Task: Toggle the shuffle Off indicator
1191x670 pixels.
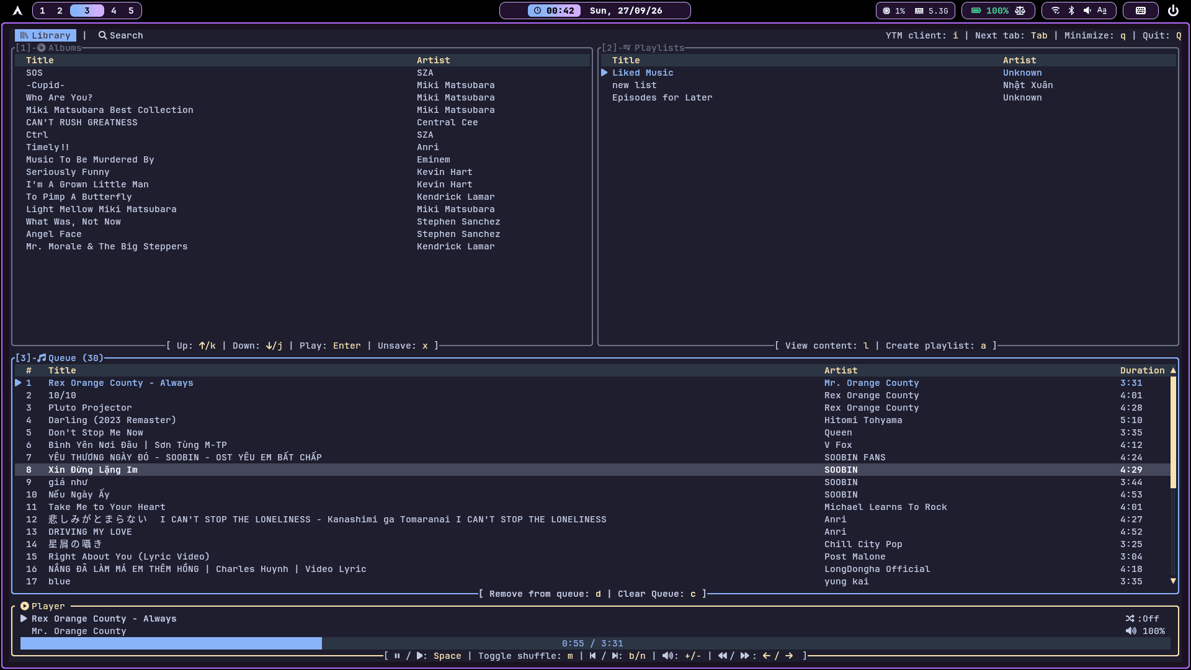Action: (x=1142, y=619)
